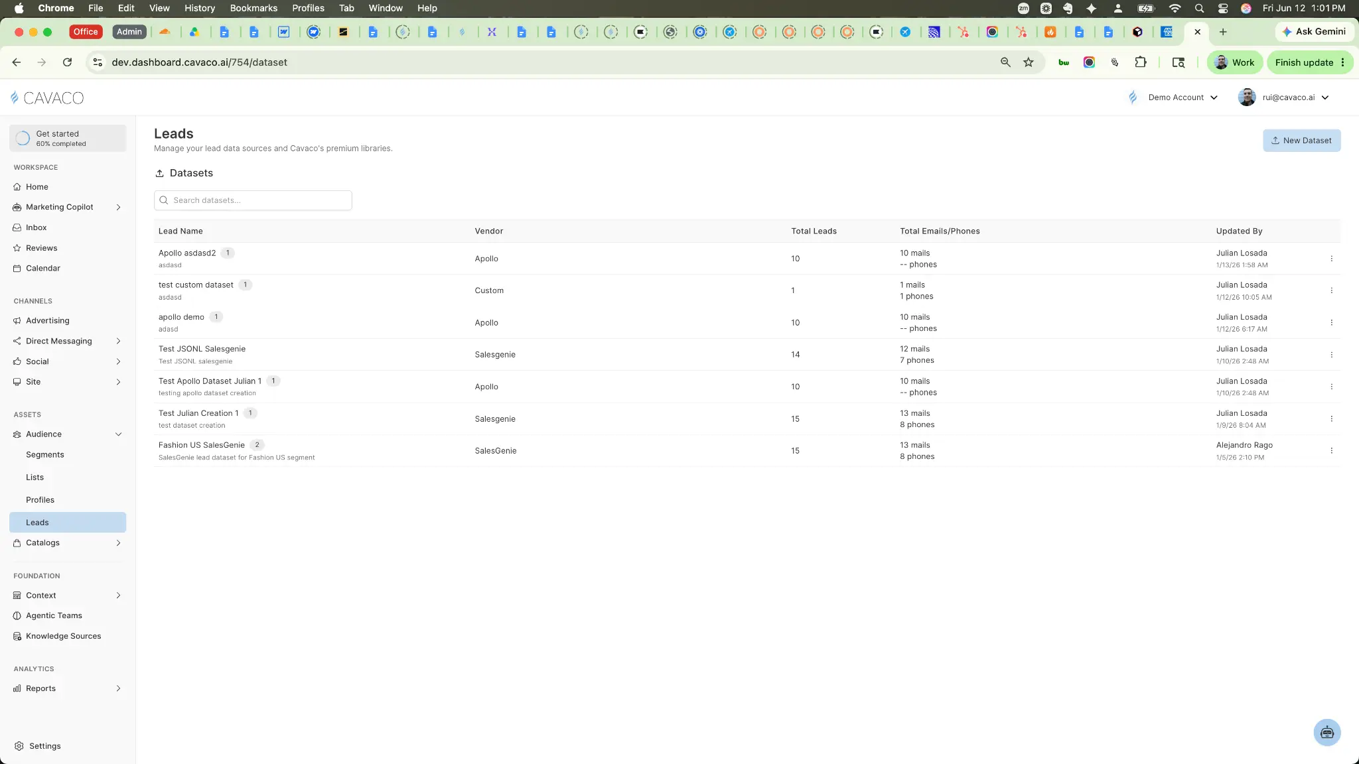This screenshot has width=1359, height=764.
Task: Click the browser zoom magnifier icon
Action: 1005,62
